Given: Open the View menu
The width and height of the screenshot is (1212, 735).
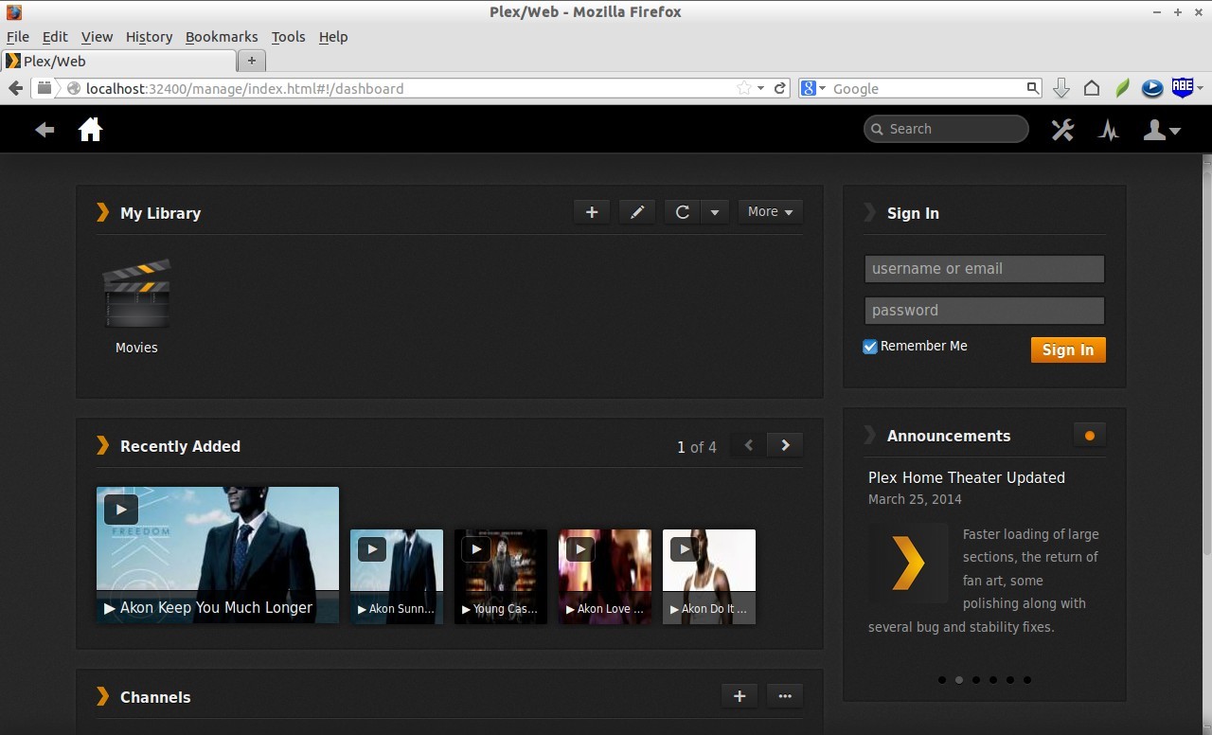Looking at the screenshot, I should pyautogui.click(x=97, y=37).
